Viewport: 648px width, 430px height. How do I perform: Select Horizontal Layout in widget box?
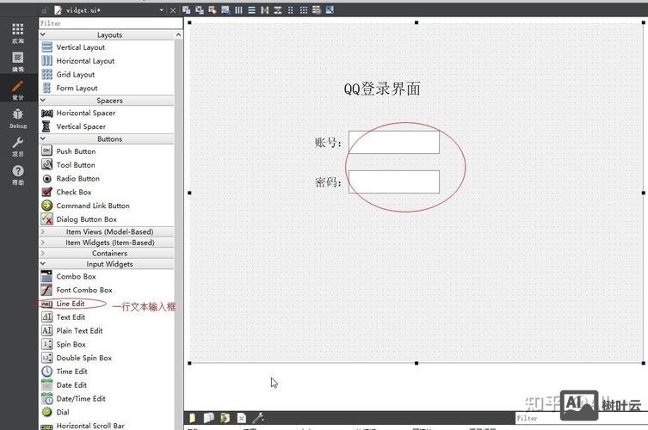(x=107, y=61)
